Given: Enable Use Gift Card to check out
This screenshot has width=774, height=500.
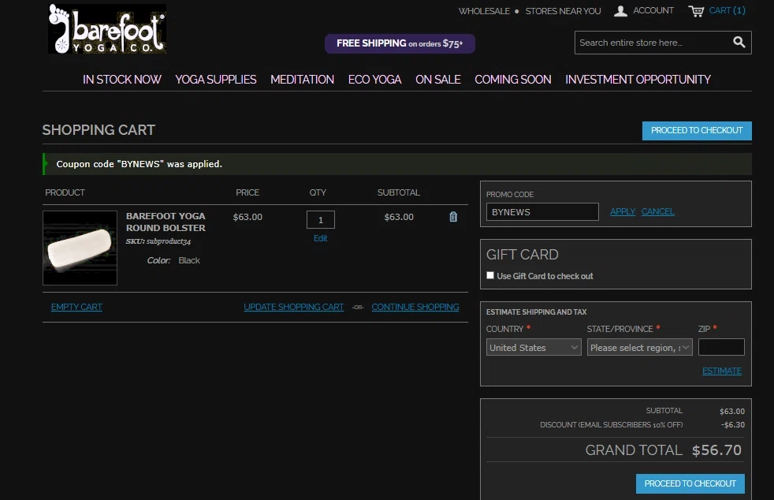Looking at the screenshot, I should [x=490, y=276].
